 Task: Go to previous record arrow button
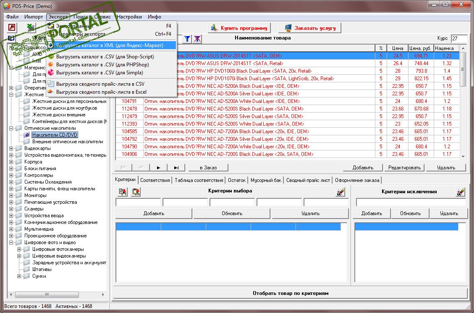click(141, 168)
